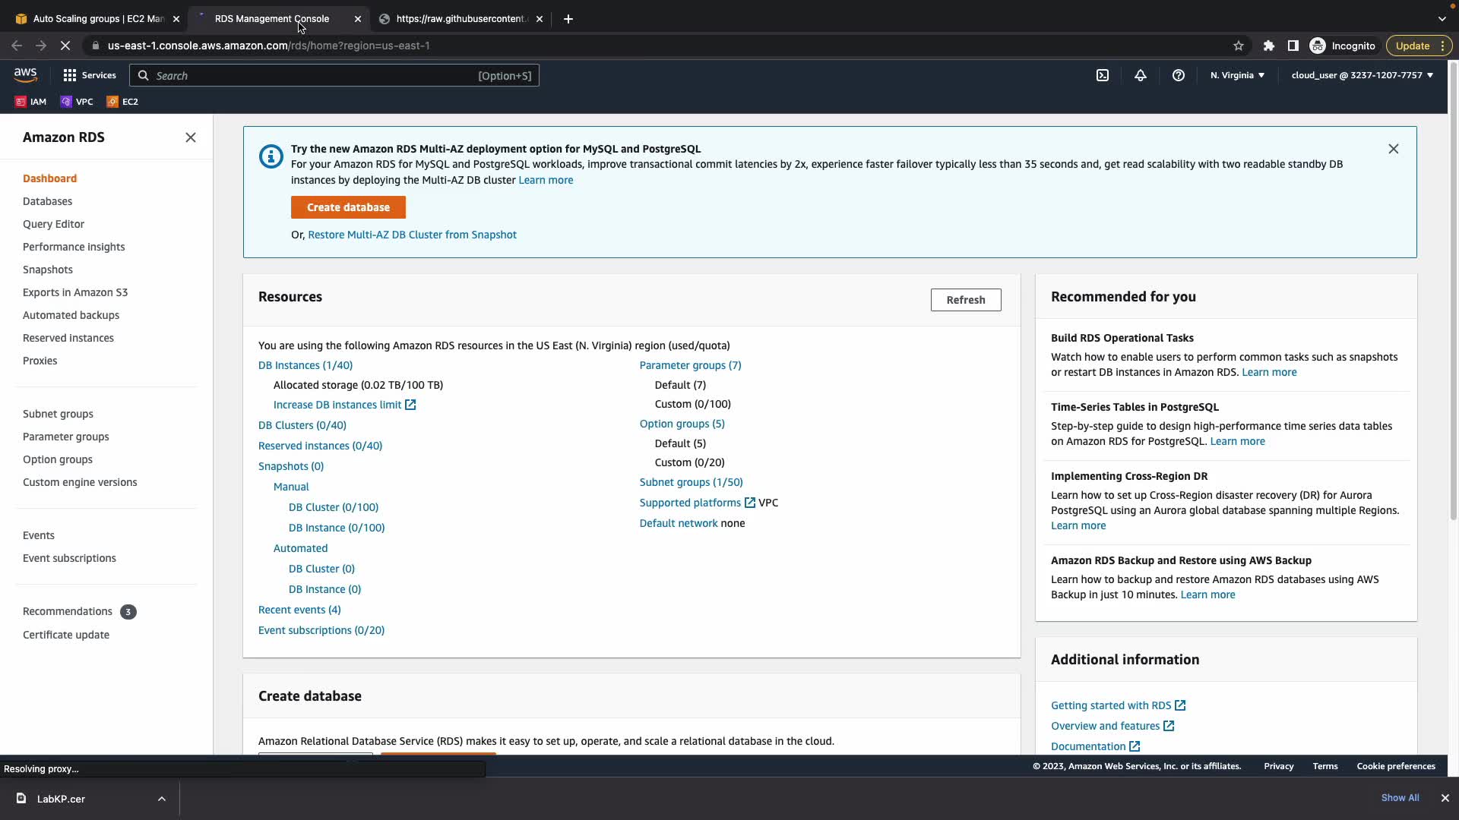This screenshot has height=820, width=1459.
Task: Click the AWS logo home icon
Action: [x=25, y=74]
